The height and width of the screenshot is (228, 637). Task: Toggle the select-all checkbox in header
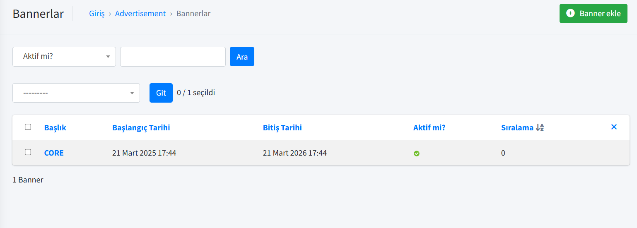[28, 127]
